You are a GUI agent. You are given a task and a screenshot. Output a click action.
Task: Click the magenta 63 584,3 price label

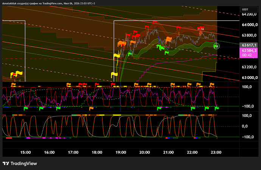[x=249, y=50]
